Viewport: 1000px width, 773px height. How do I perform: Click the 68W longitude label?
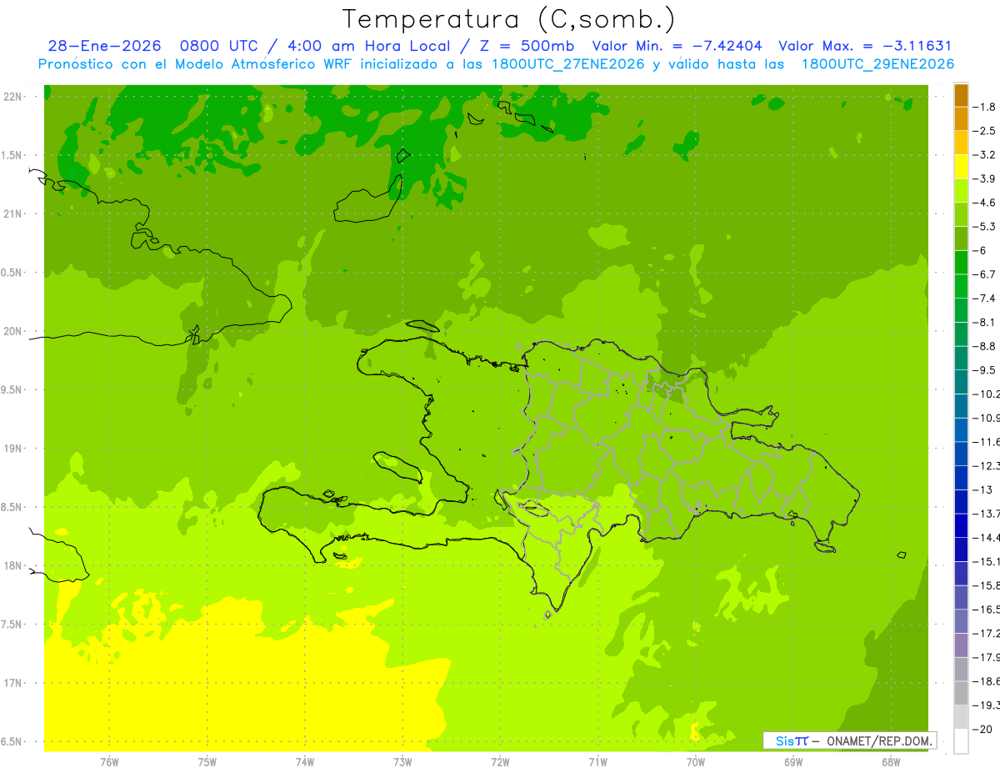(891, 761)
